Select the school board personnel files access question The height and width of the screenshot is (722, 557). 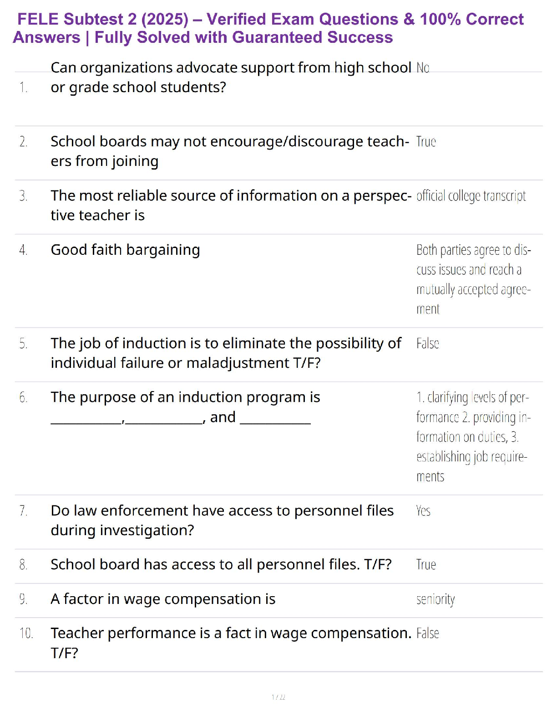[x=221, y=565]
